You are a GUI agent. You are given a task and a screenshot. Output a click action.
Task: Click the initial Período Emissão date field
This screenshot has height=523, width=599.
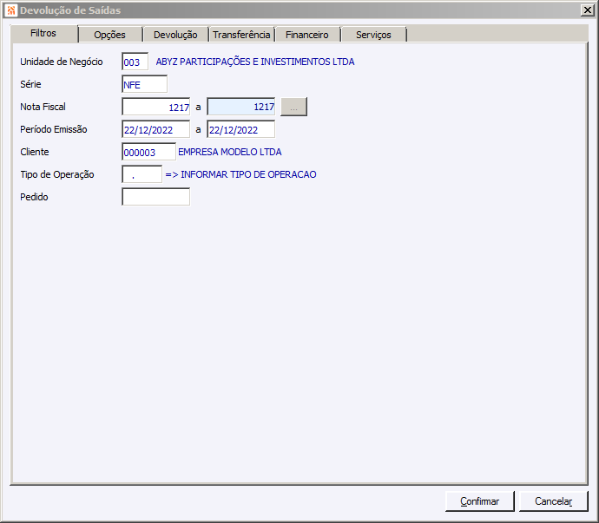[156, 129]
